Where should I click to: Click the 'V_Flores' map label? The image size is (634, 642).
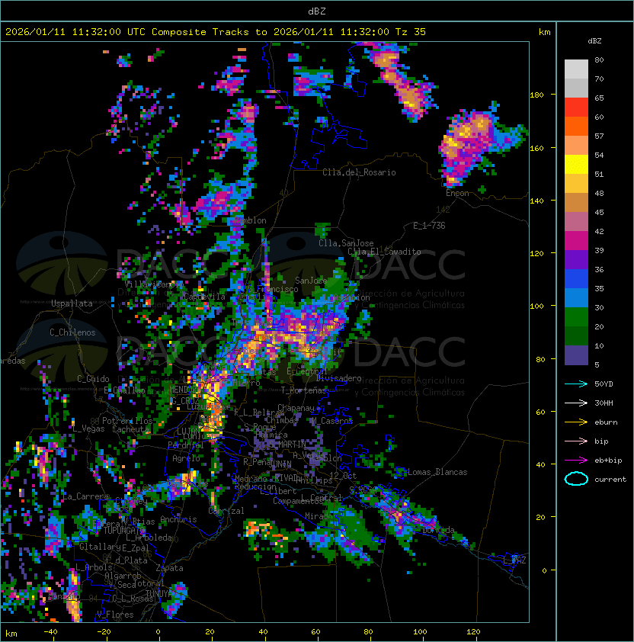point(115,615)
